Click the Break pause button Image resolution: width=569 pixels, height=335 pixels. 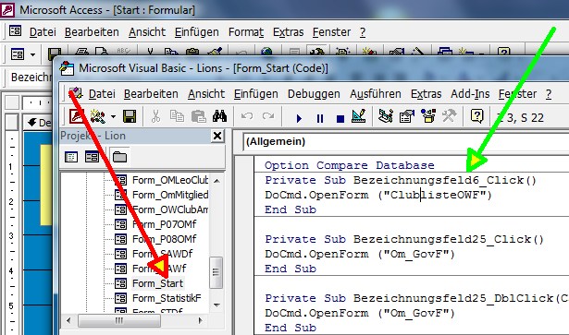[x=320, y=118]
